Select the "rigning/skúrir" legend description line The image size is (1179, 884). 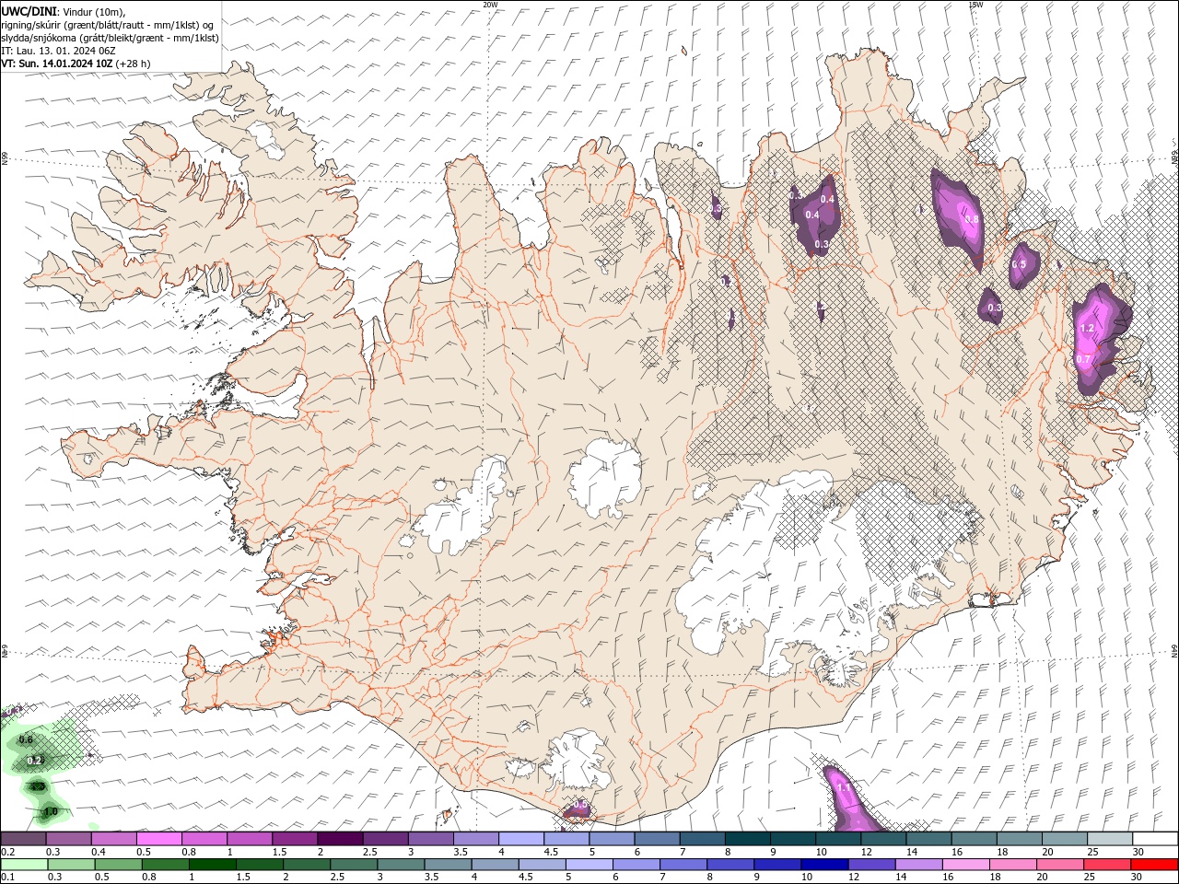click(107, 25)
